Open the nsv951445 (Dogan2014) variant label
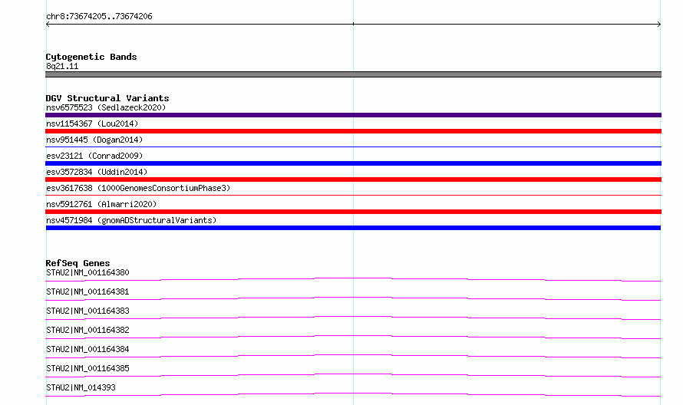 point(94,140)
